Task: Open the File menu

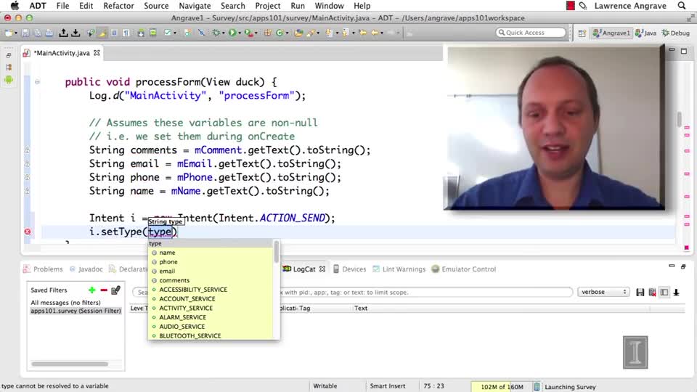Action: [x=62, y=6]
